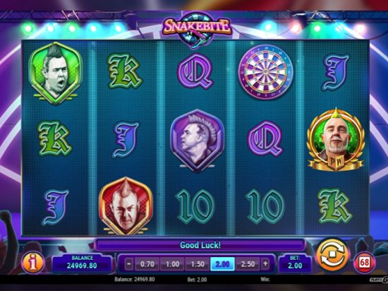Open the orange info paytable button
Screen dimensions: 388x291
[33, 263]
